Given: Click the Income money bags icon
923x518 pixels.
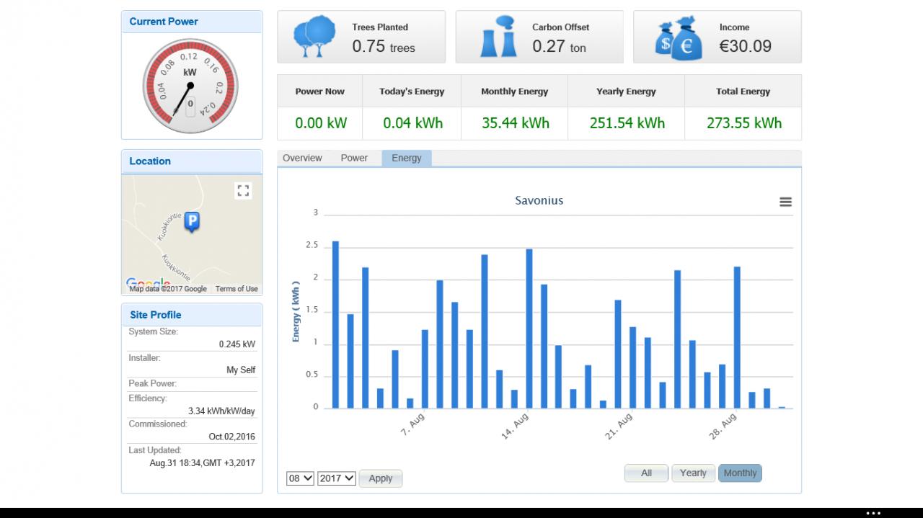Looking at the screenshot, I should tap(678, 37).
